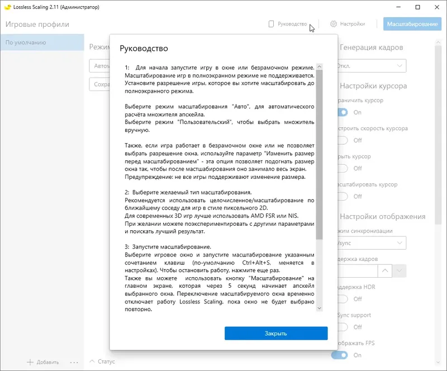
Task: Toggle the hide cursor switch
Action: pyautogui.click(x=343, y=168)
